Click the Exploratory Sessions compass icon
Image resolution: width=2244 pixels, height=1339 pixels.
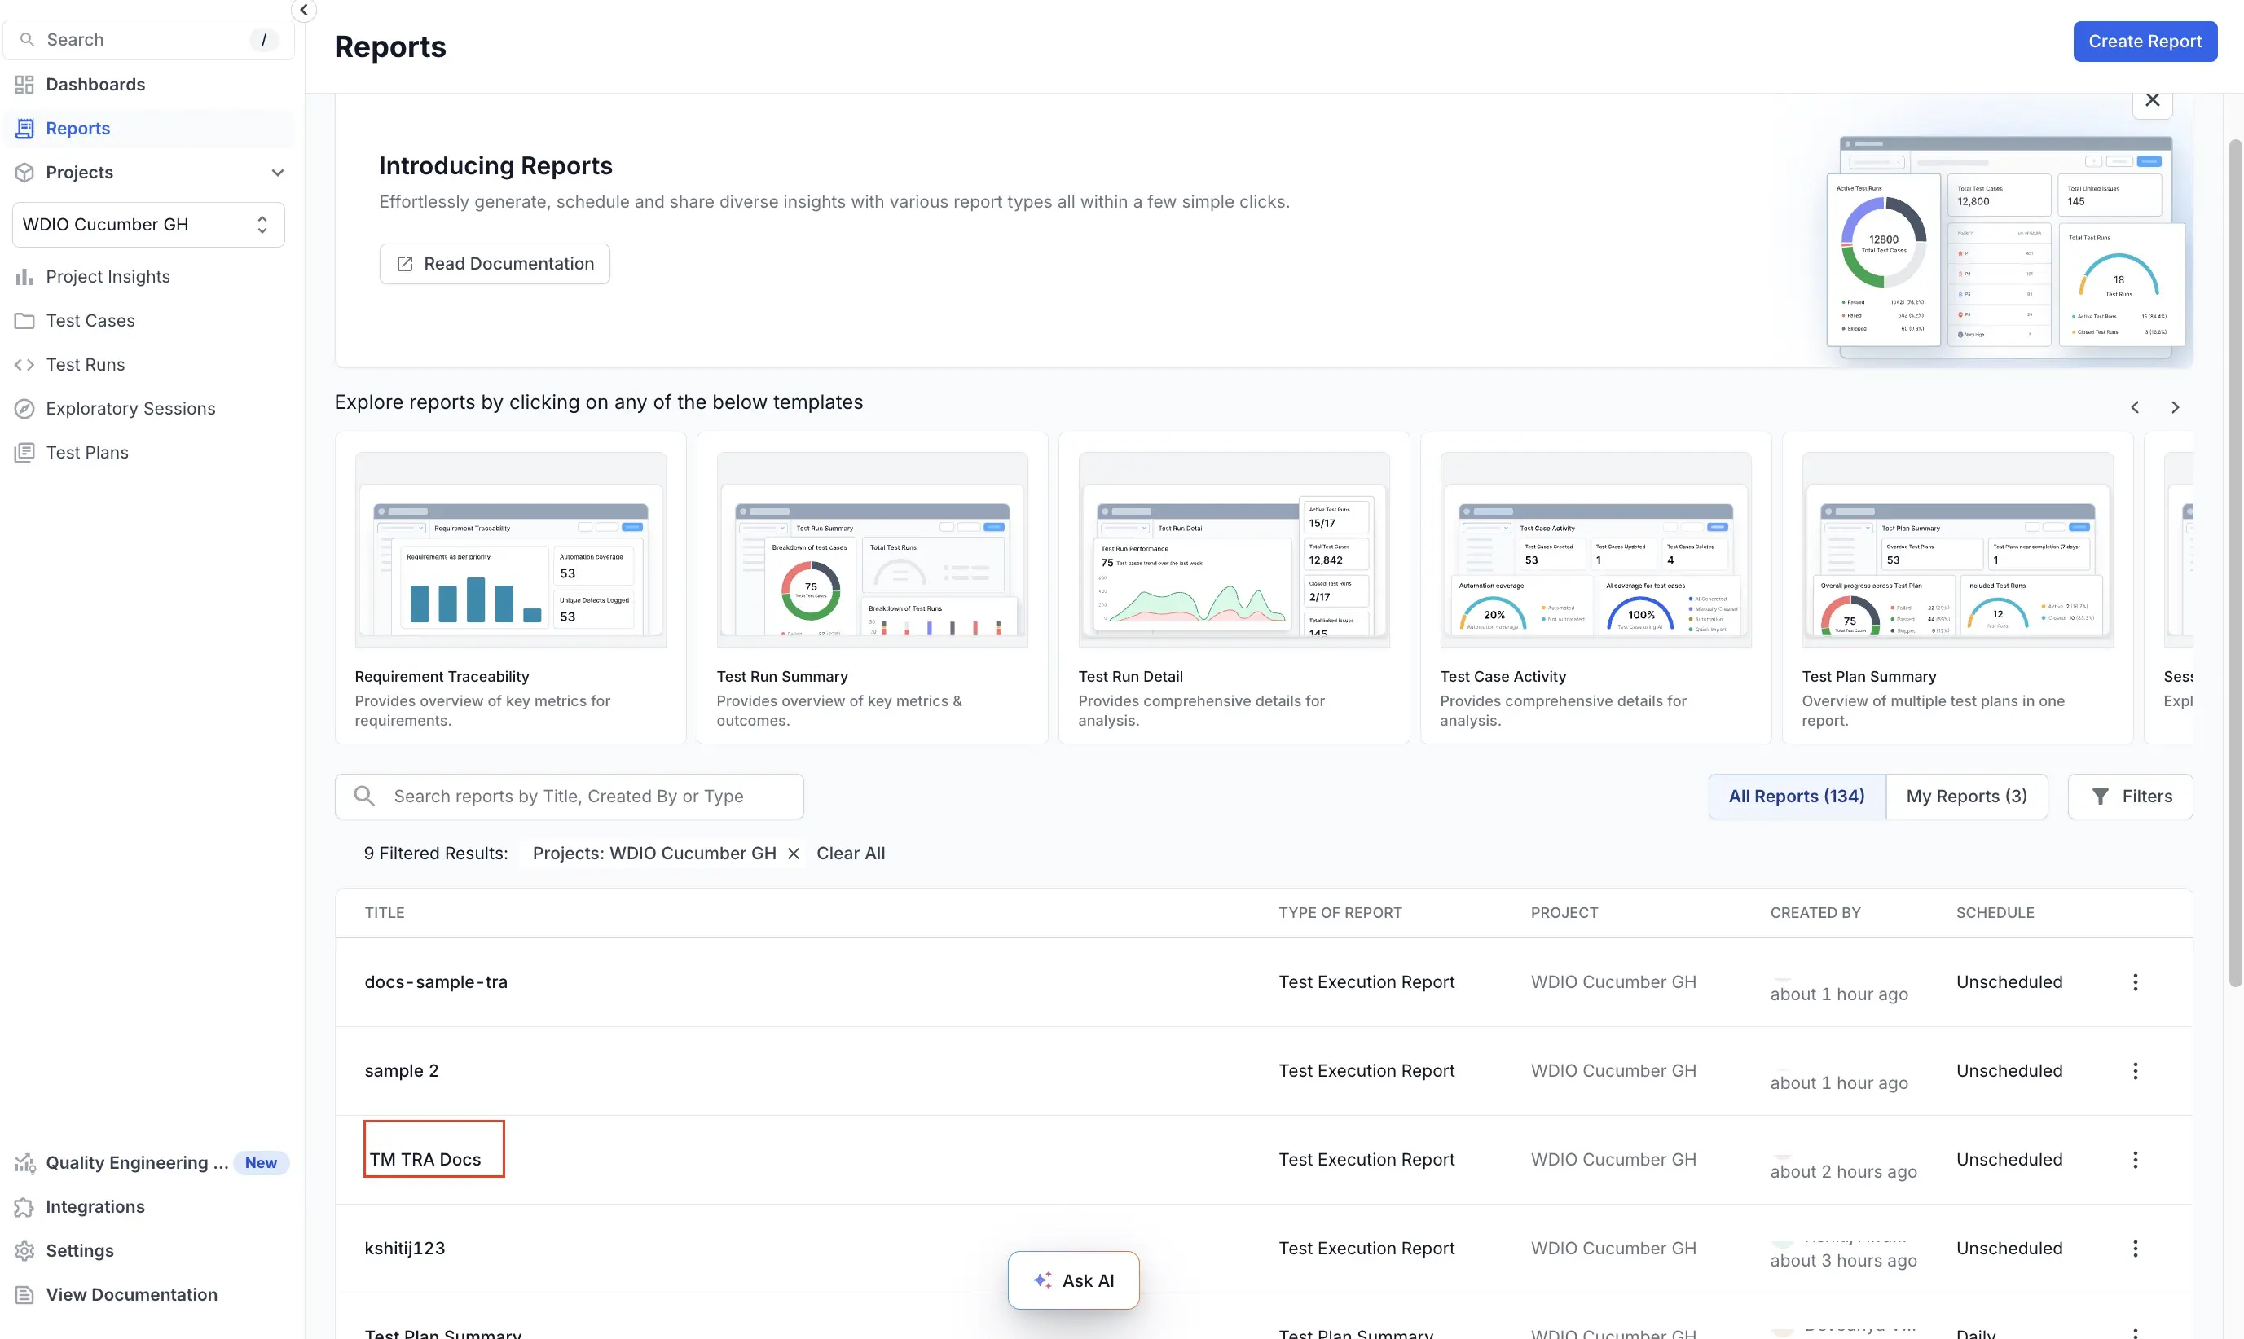click(x=24, y=409)
